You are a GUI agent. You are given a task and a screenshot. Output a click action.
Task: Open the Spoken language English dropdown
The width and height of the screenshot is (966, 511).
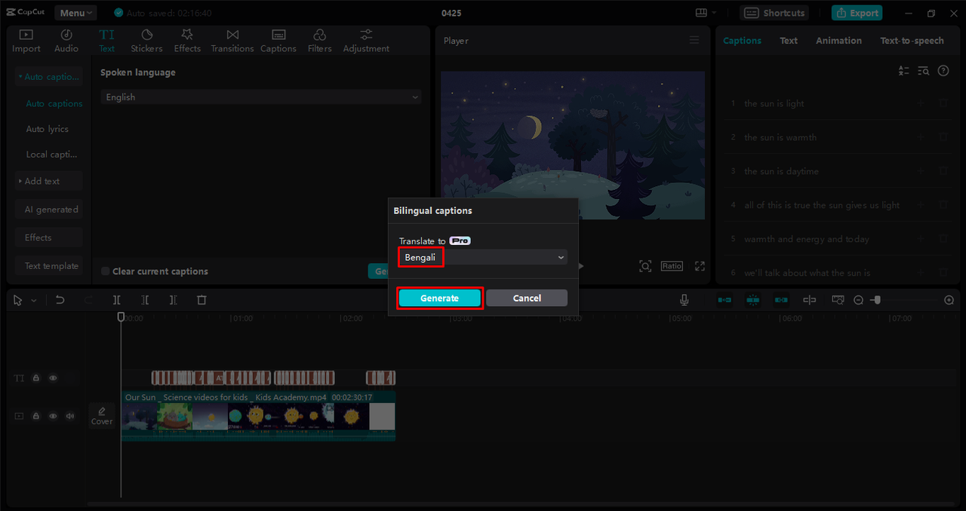coord(261,97)
